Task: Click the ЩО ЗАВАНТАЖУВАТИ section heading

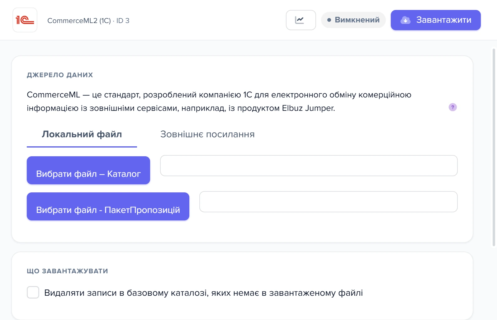Action: [67, 271]
